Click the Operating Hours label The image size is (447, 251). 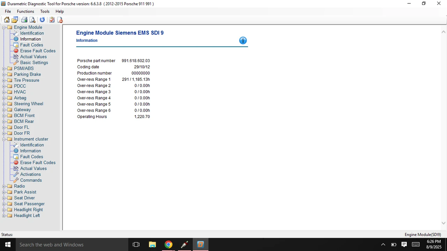click(x=92, y=117)
